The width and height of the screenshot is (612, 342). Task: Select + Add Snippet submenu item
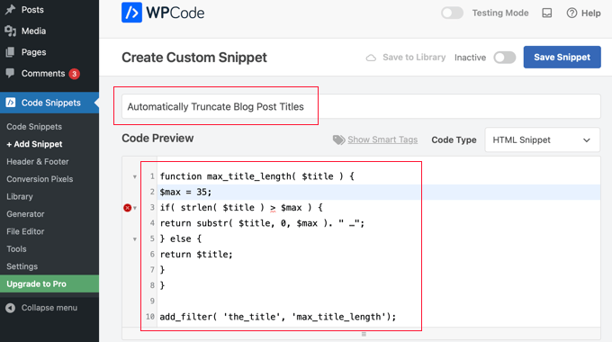coord(34,144)
